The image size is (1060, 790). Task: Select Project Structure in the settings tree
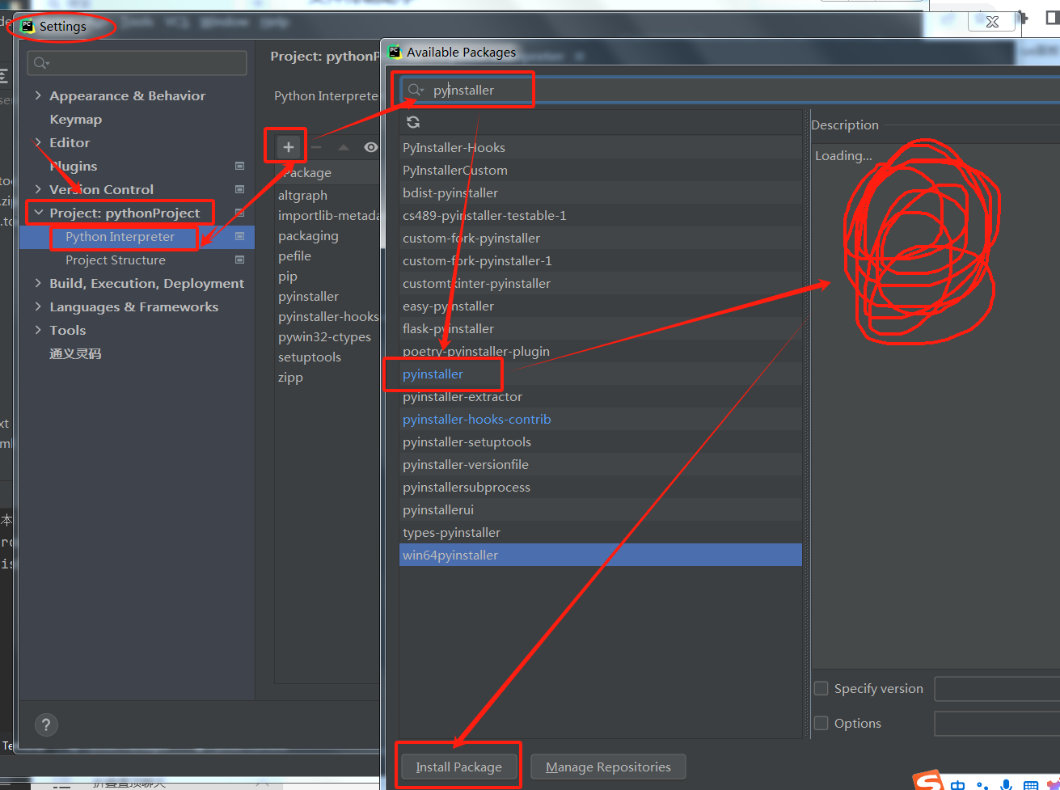click(115, 260)
